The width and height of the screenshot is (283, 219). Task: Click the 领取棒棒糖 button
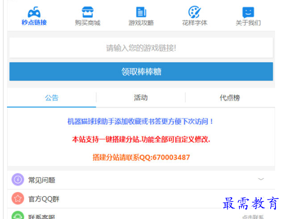(141, 72)
